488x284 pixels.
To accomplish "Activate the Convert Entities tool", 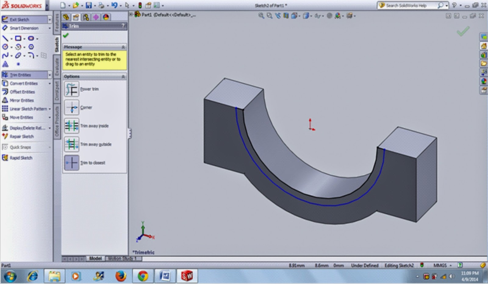I will point(24,83).
